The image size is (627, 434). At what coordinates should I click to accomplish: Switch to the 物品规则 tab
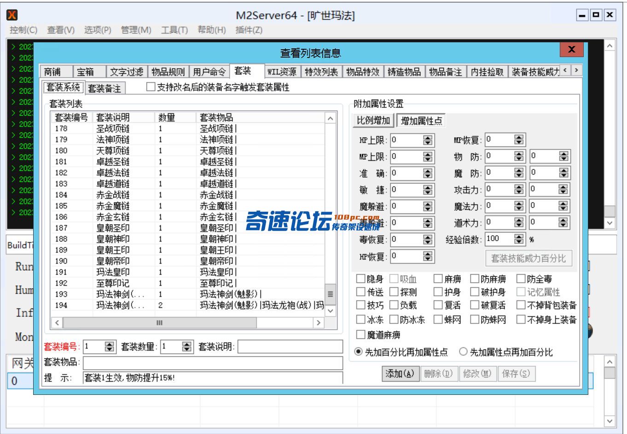pyautogui.click(x=168, y=72)
